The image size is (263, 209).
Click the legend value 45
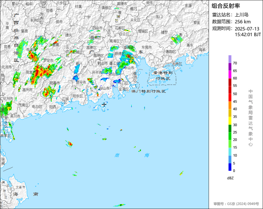click(x=235, y=102)
